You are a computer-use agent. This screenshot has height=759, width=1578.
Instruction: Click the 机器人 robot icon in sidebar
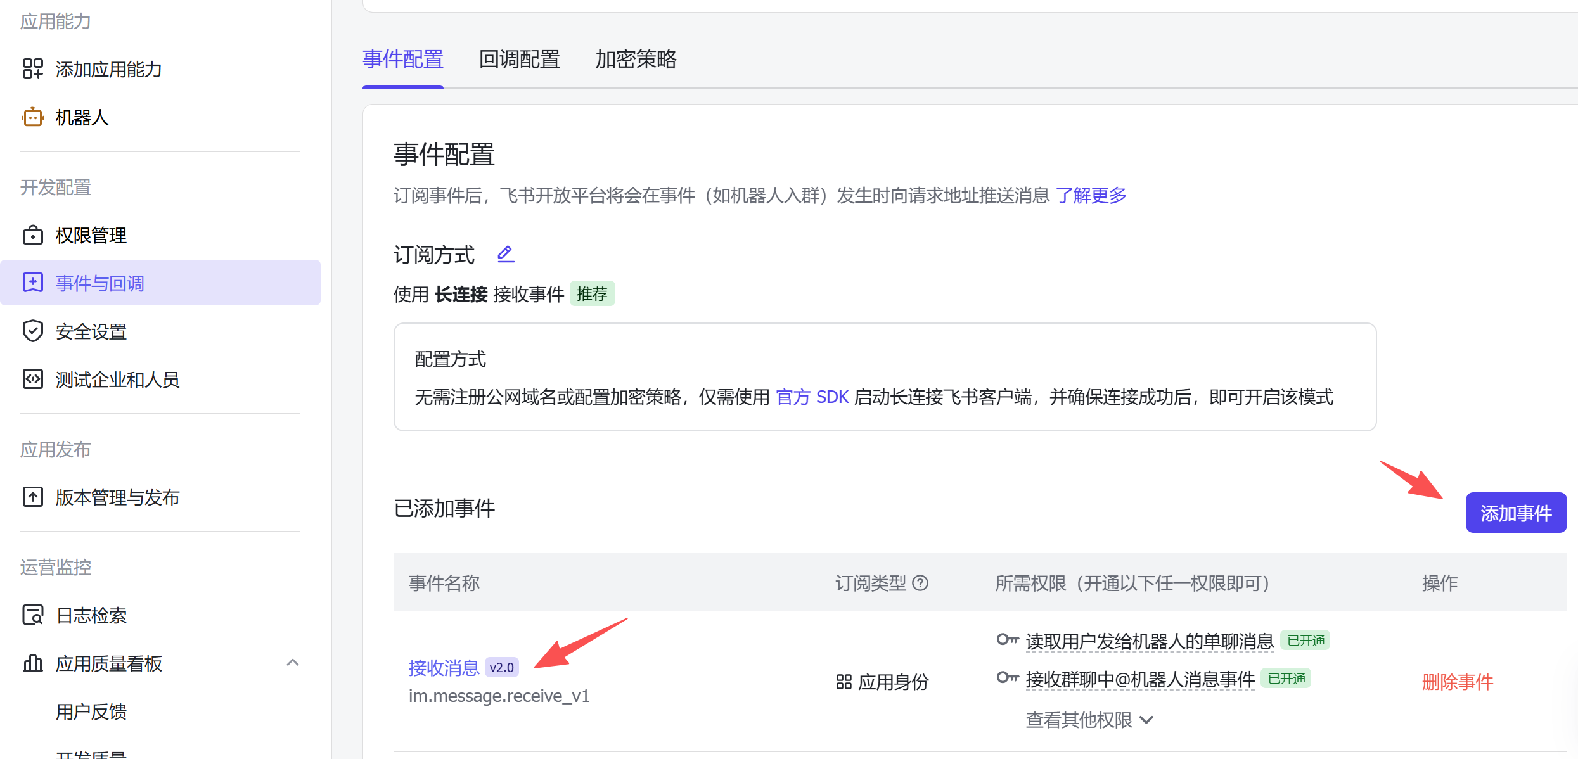pos(32,117)
